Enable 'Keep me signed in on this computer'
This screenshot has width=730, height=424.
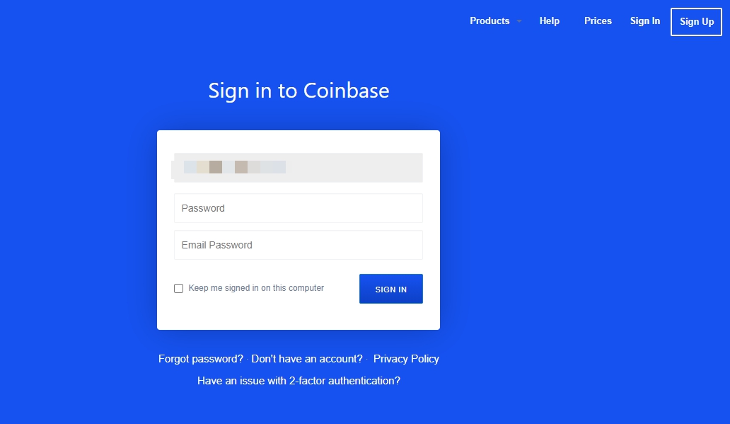pos(178,288)
